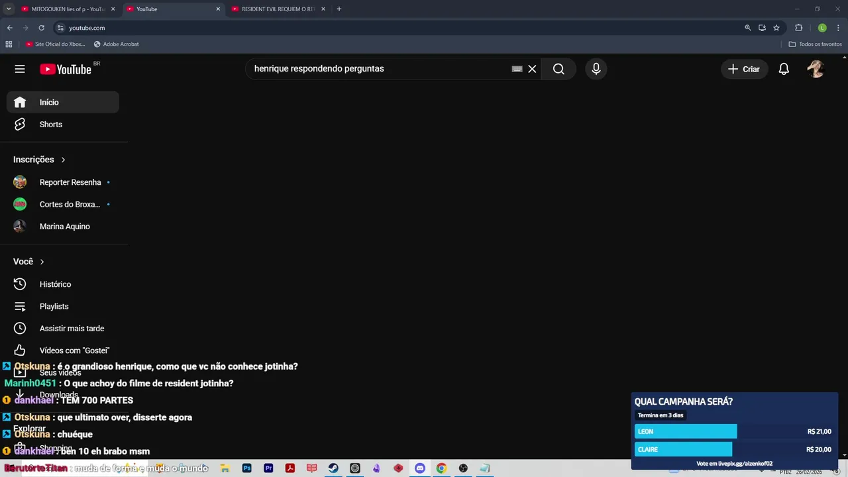Screen dimensions: 848x477
Task: Click the youtube.com address bar
Action: click(x=397, y=28)
